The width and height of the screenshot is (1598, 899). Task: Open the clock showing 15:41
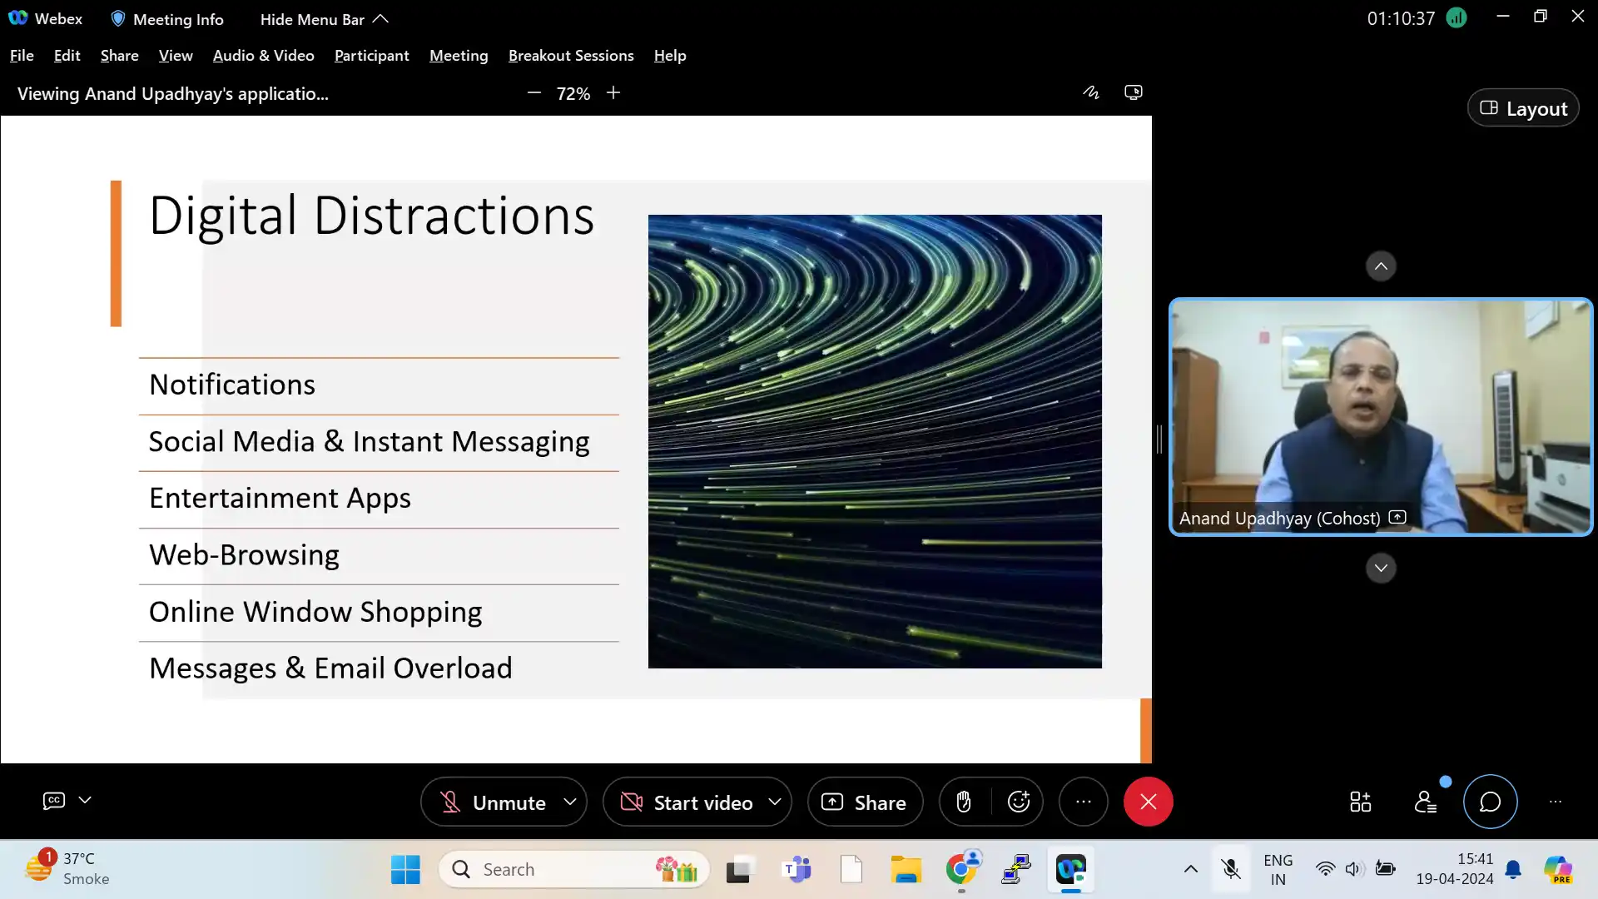1454,869
